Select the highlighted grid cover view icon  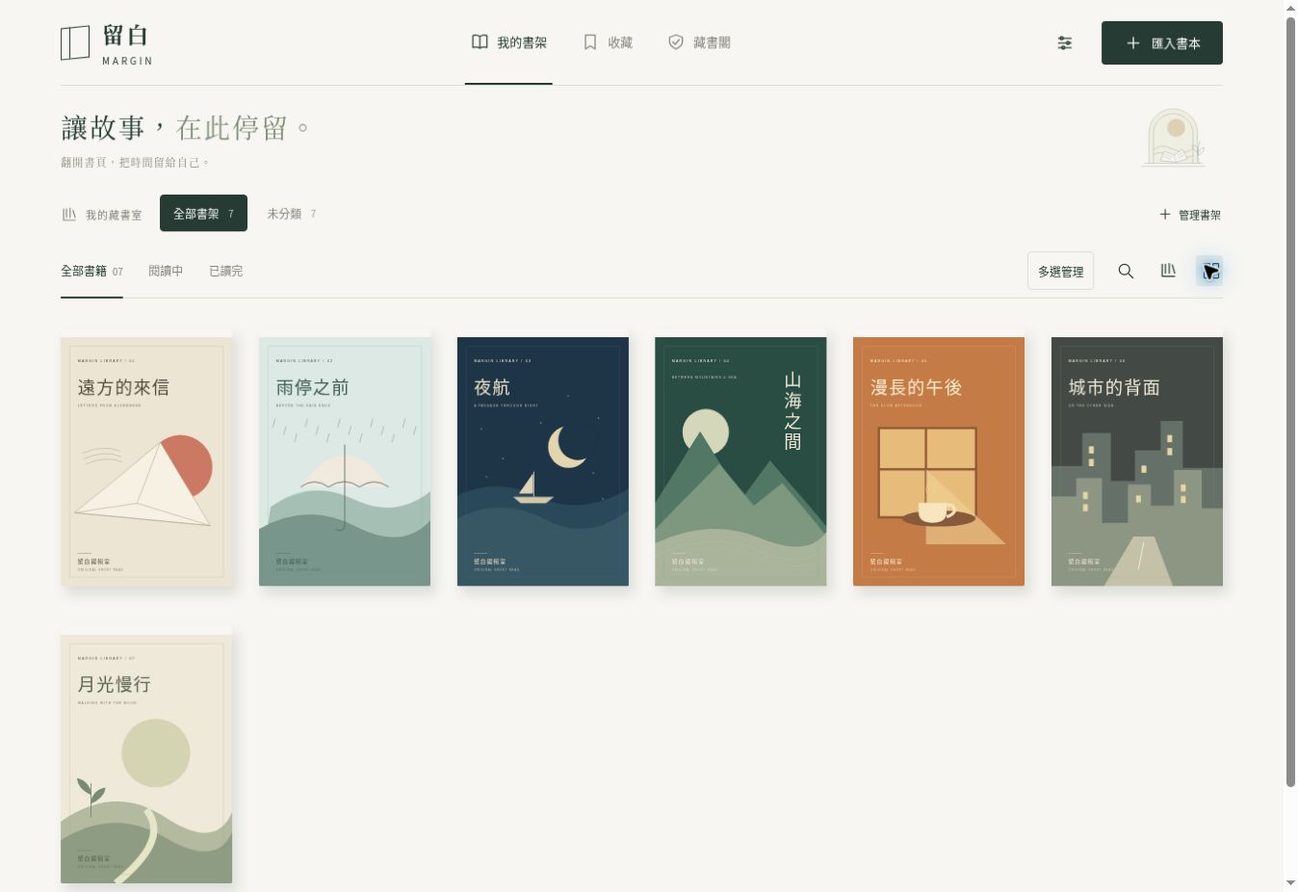pyautogui.click(x=1209, y=272)
